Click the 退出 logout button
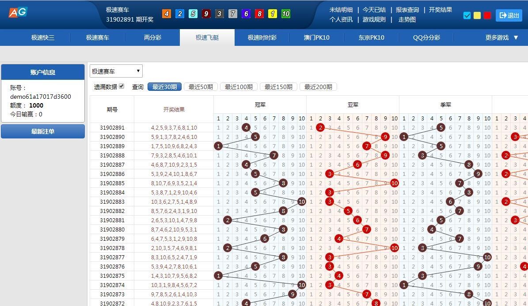The image size is (528, 306). [509, 15]
